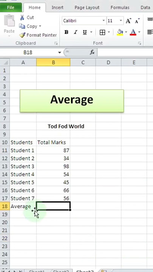Open the Insert ribbon tab
The image size is (153, 272).
pyautogui.click(x=57, y=8)
